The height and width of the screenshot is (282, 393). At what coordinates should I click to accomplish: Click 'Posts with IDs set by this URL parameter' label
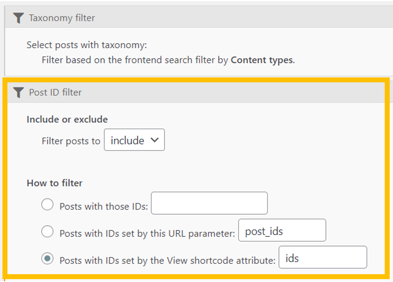coord(147,233)
